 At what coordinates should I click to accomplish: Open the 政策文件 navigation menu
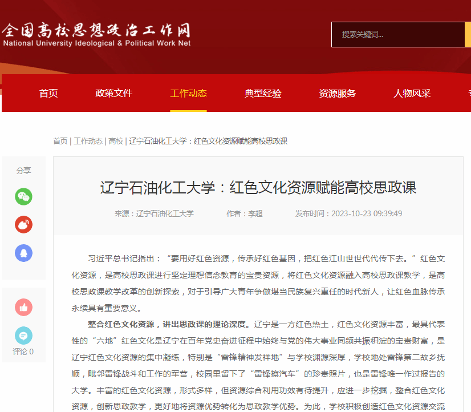114,94
